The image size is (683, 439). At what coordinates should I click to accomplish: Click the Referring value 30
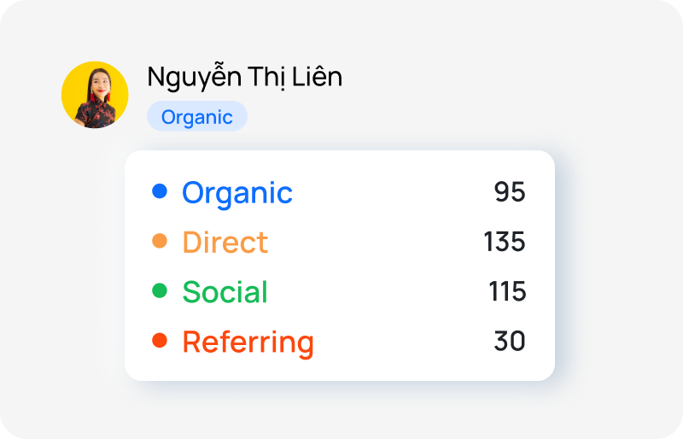pos(510,342)
